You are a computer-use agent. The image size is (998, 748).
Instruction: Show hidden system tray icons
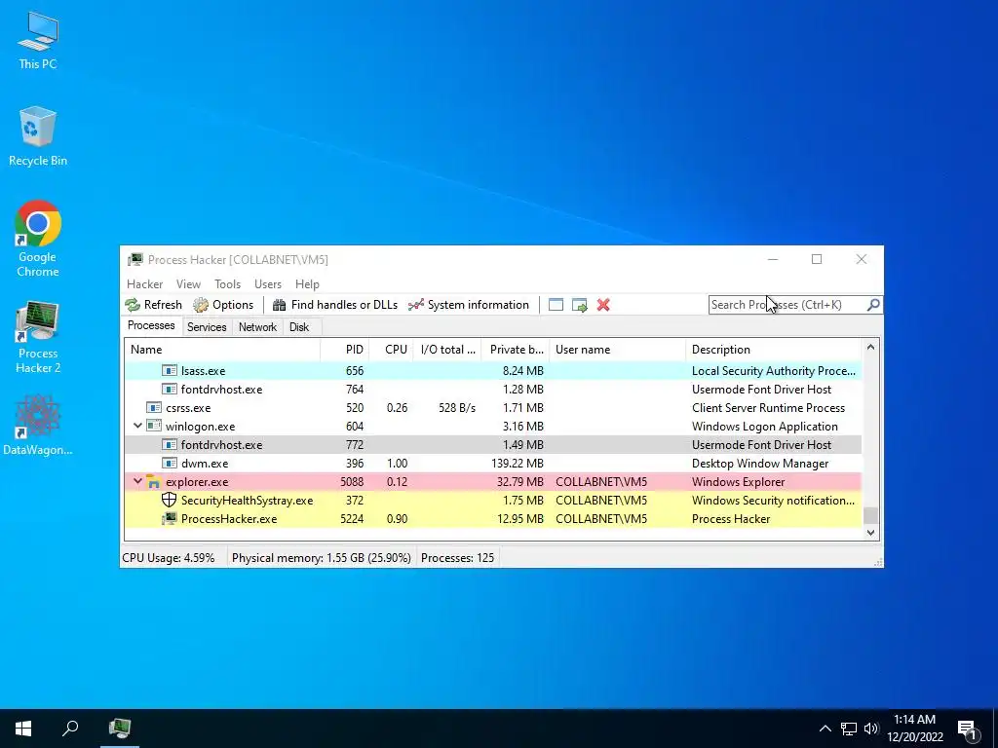pyautogui.click(x=825, y=729)
